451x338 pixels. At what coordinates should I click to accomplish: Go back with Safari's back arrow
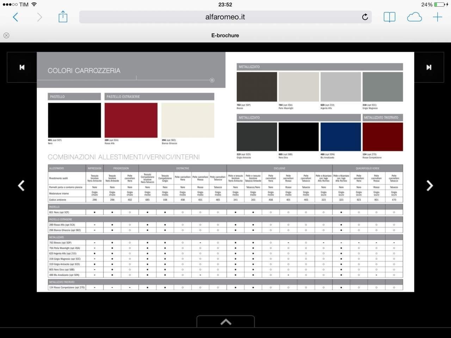pos(15,17)
